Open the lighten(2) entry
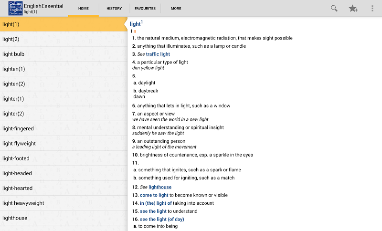The width and height of the screenshot is (382, 231). 64,84
